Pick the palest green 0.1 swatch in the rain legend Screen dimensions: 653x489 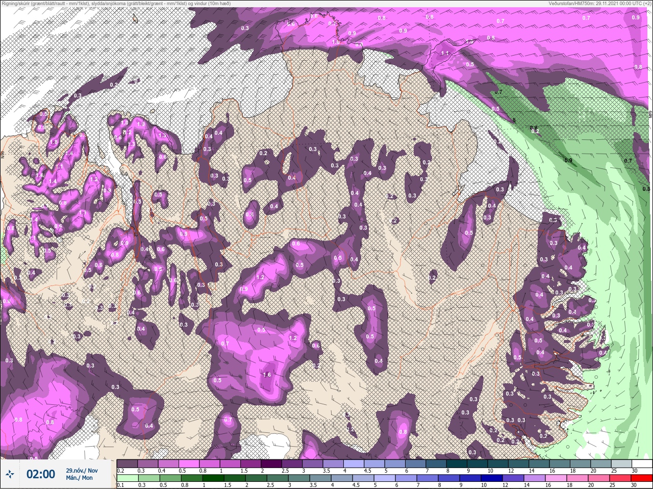point(127,478)
